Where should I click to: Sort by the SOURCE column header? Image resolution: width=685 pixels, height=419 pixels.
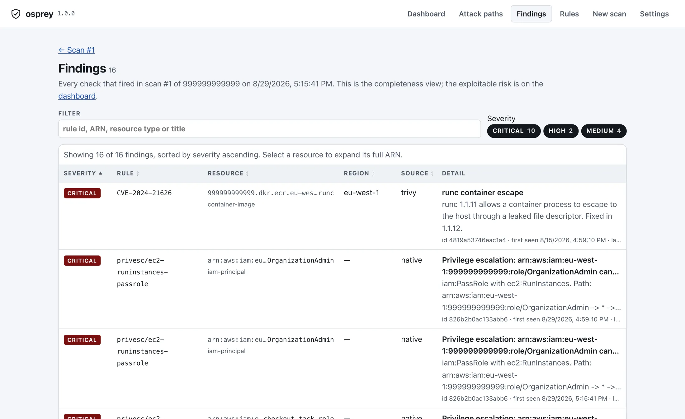417,173
